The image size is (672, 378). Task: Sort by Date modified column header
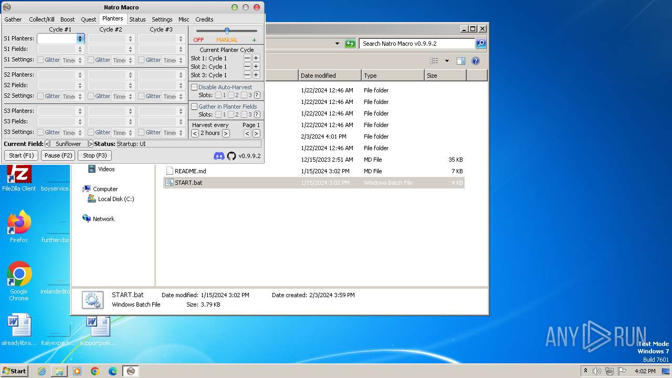[x=330, y=76]
